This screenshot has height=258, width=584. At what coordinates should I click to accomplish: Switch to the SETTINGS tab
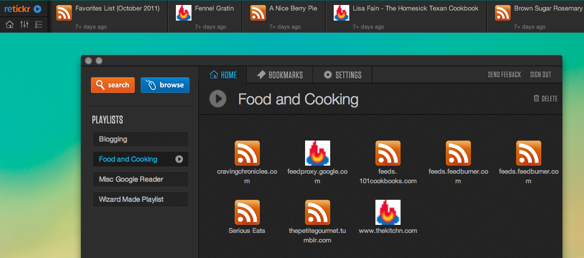coord(342,75)
